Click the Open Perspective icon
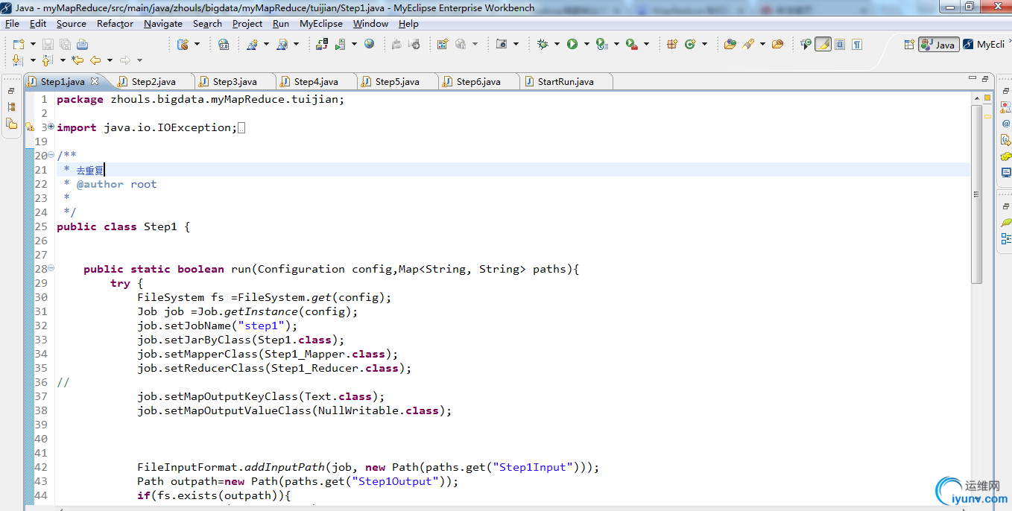The height and width of the screenshot is (511, 1012). [909, 44]
